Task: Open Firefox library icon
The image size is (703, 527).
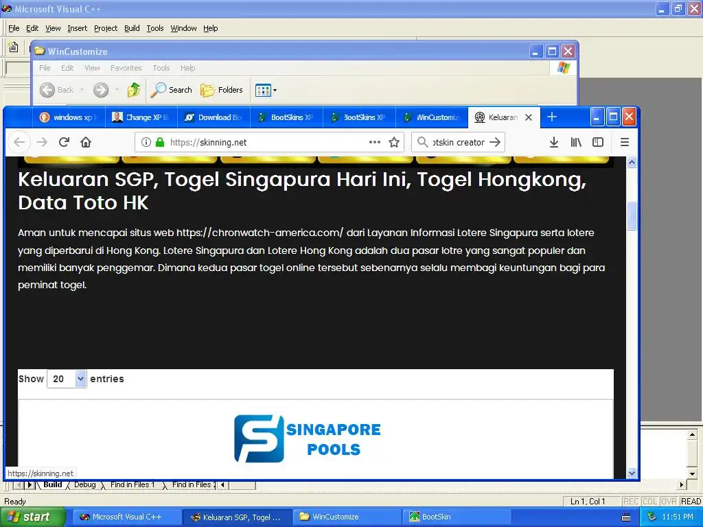Action: click(576, 142)
